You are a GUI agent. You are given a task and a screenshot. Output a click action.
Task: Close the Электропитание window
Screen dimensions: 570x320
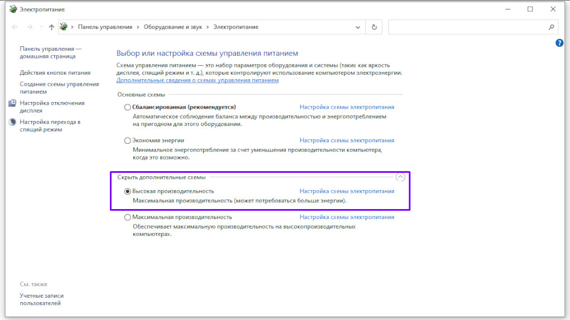[x=553, y=9]
